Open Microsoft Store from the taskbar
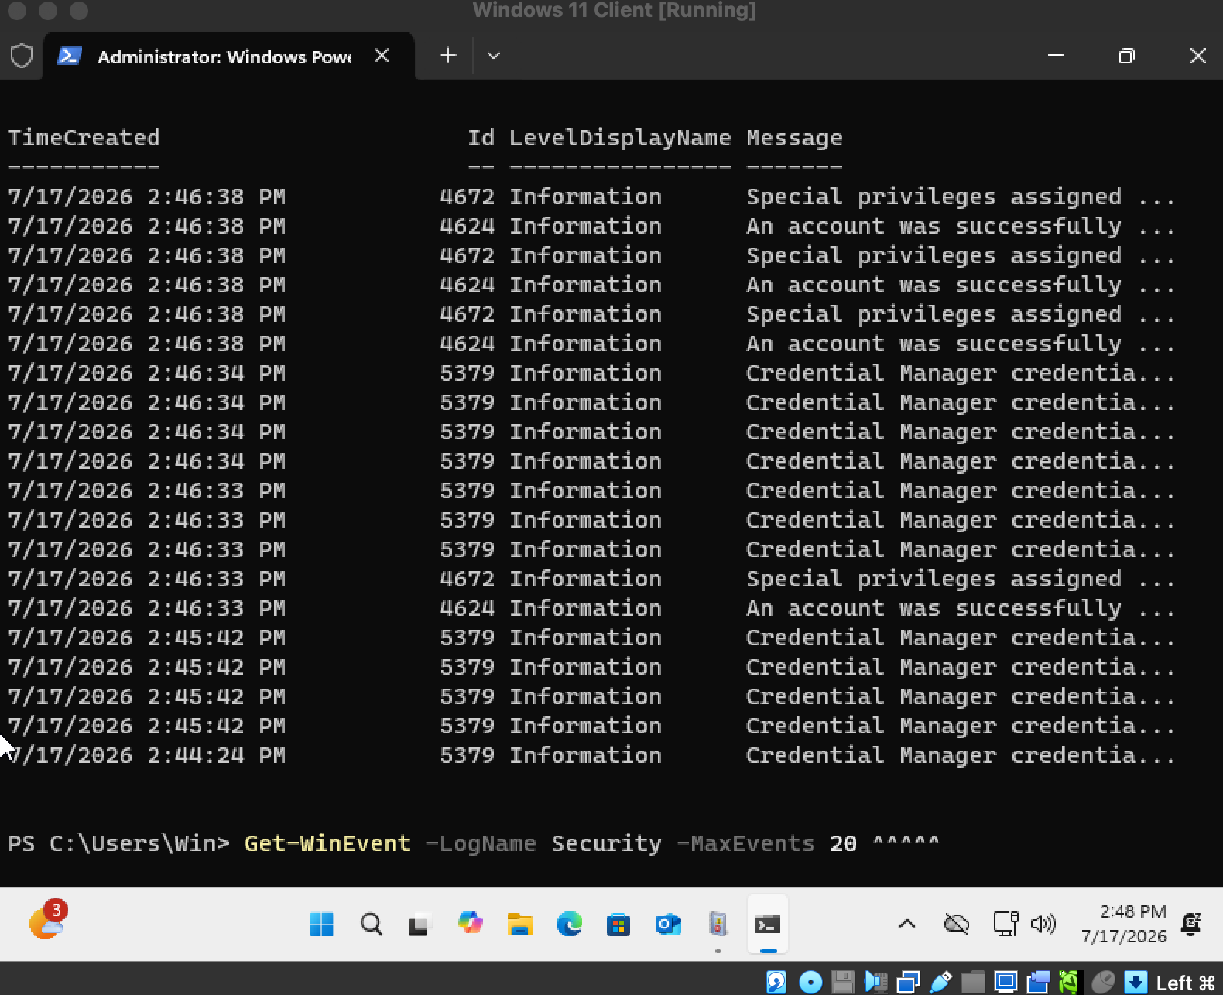 pyautogui.click(x=618, y=924)
